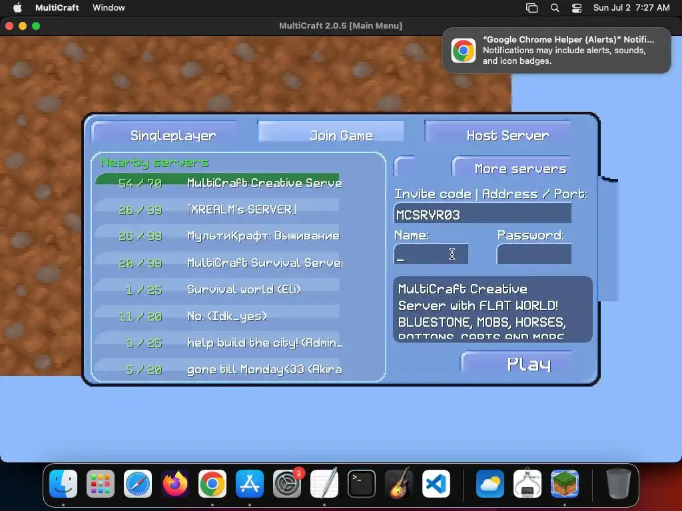
Task: Open TextEdit from the dock
Action: (x=324, y=484)
